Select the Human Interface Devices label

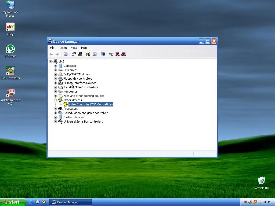[x=80, y=83]
